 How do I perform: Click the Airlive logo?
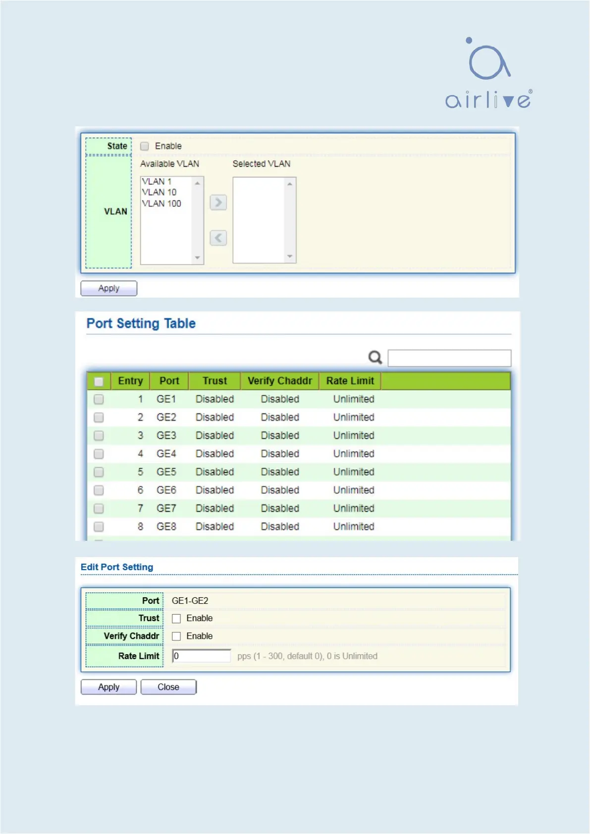pos(488,73)
